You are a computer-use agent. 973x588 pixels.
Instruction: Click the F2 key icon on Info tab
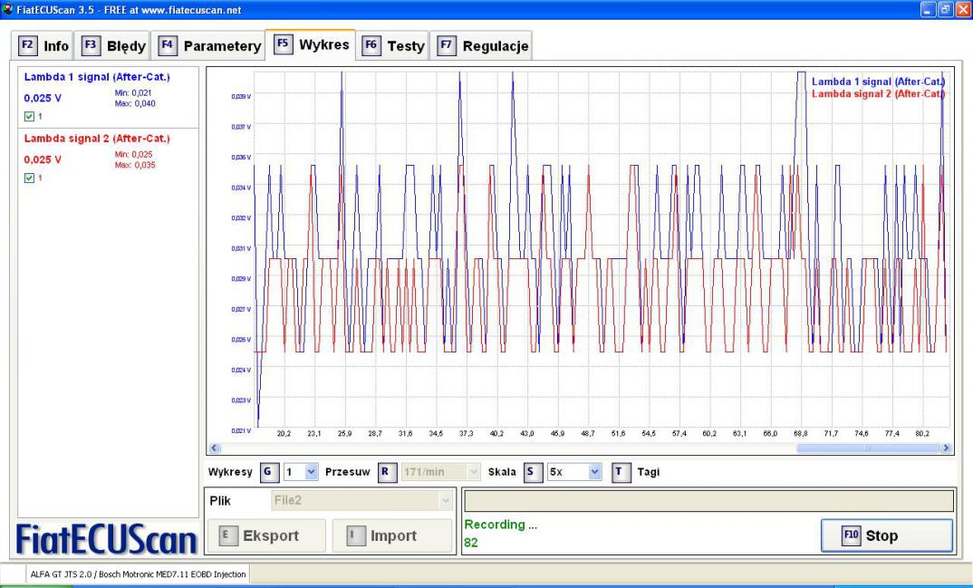point(28,45)
